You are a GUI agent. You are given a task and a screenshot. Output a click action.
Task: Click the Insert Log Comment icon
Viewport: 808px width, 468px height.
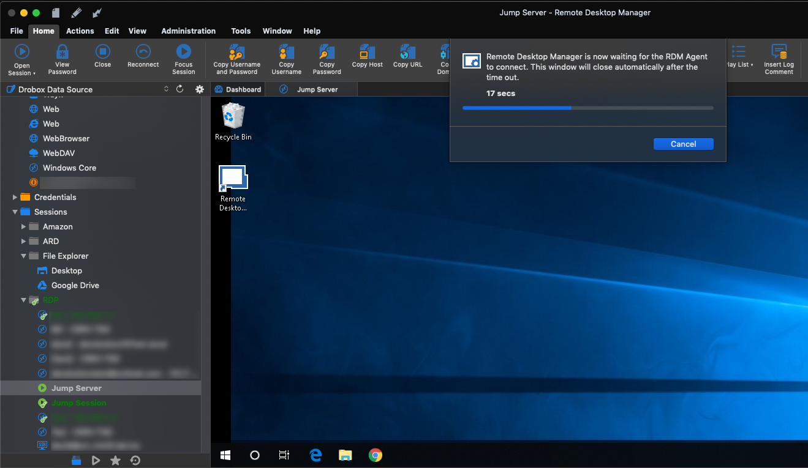(779, 53)
